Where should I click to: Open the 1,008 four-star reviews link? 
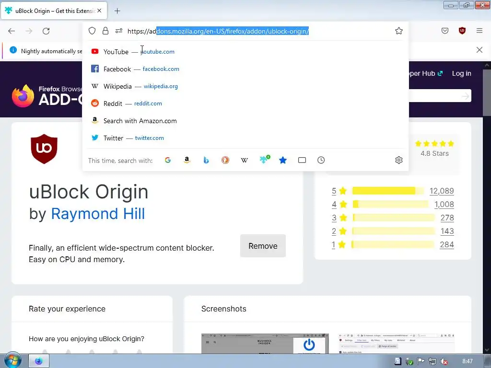[x=444, y=204]
